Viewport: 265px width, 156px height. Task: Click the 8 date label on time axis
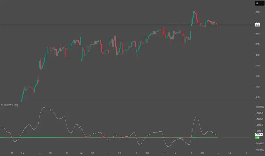tap(219, 153)
